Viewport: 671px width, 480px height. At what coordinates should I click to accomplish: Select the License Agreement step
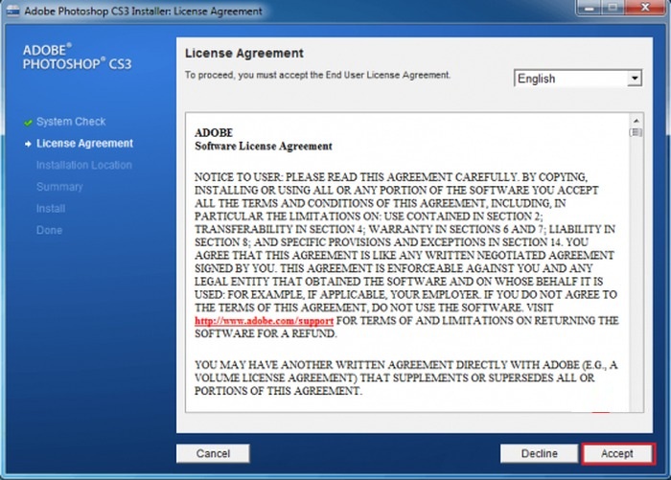pos(84,144)
